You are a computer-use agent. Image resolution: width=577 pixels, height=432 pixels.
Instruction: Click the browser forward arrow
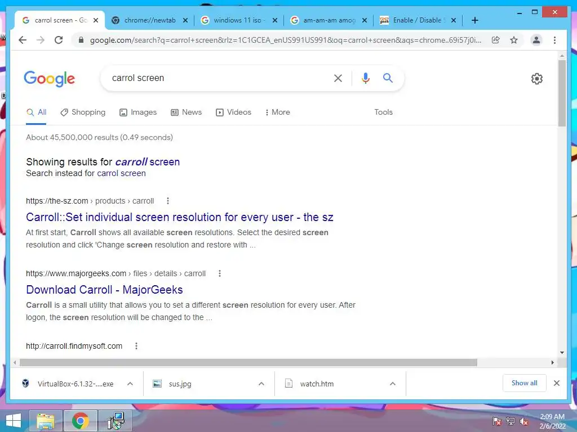tap(41, 40)
